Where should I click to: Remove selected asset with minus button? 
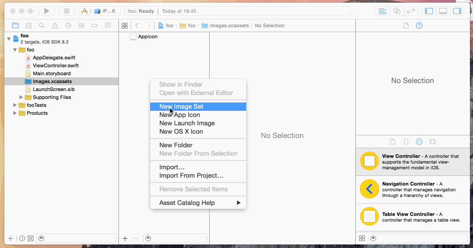click(x=136, y=238)
